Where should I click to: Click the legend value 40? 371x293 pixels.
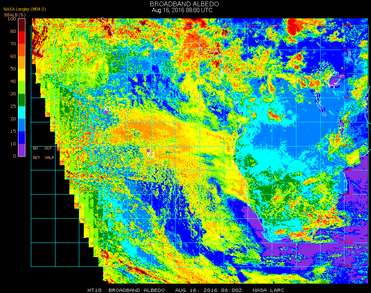tap(13, 81)
